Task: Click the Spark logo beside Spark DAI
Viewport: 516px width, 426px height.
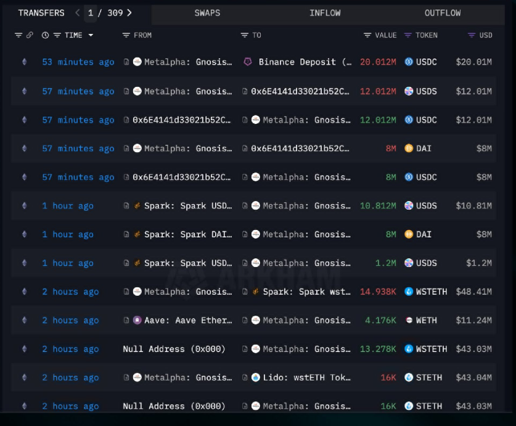Action: click(x=137, y=234)
